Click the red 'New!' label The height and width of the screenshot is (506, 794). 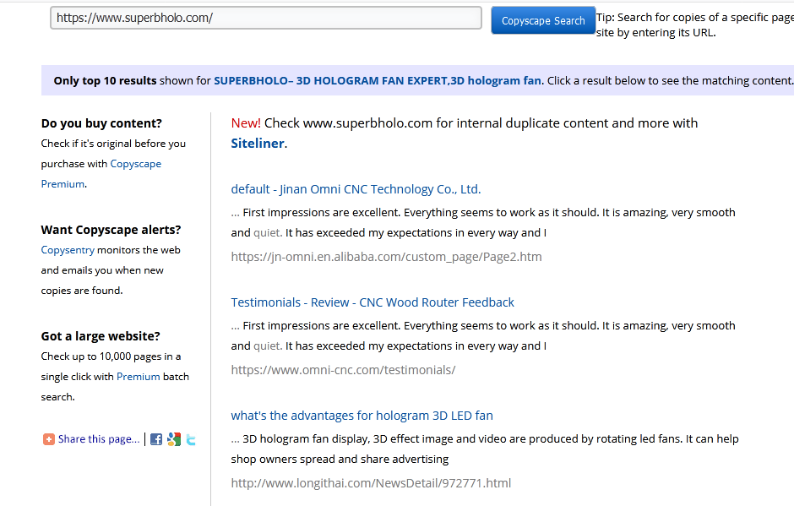246,123
